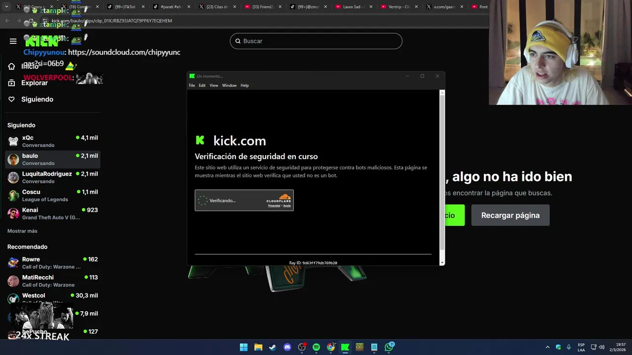Show hidden system tray icons

click(x=547, y=347)
